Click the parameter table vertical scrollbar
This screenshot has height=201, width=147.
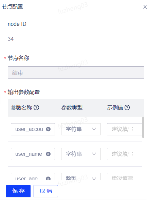pyautogui.click(x=143, y=127)
